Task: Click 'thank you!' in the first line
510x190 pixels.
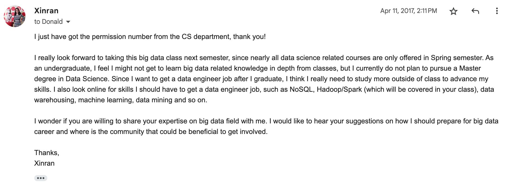Action: tap(249, 37)
